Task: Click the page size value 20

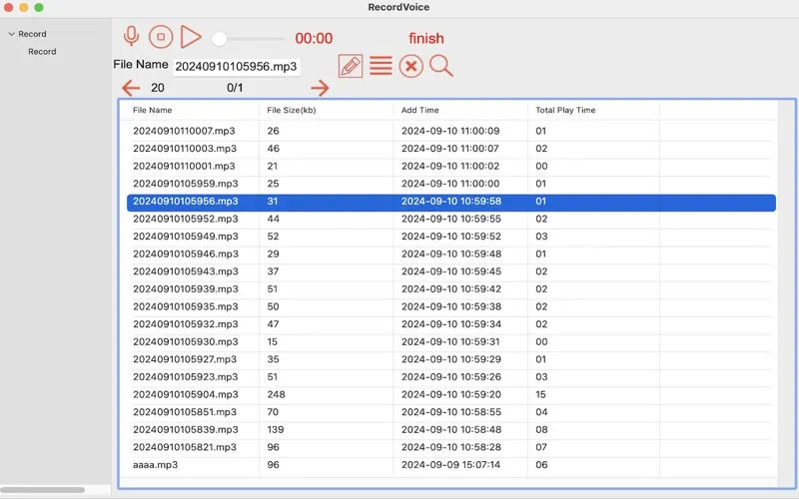Action: [x=158, y=88]
